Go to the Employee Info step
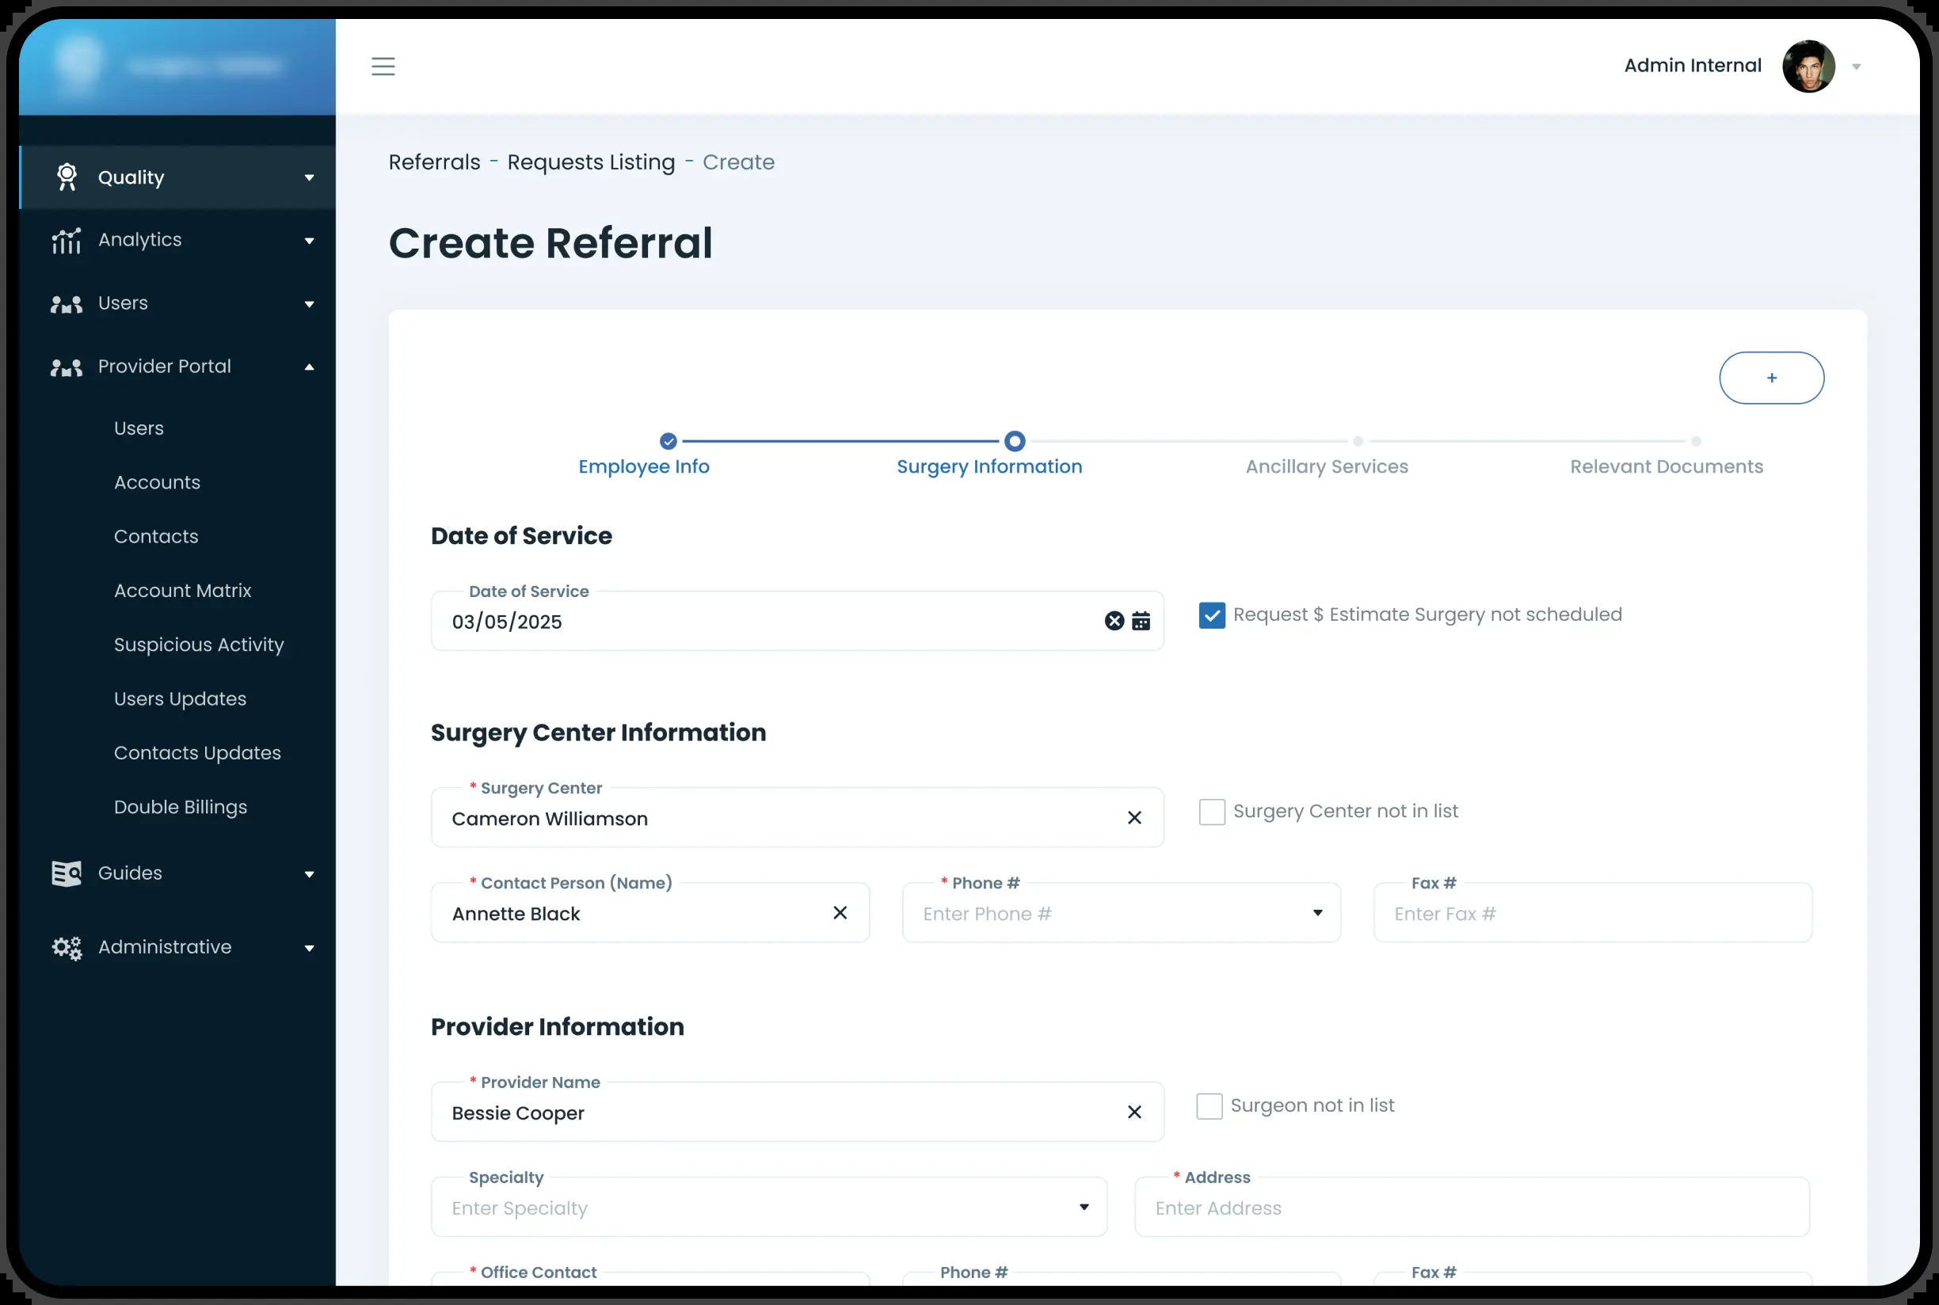The width and height of the screenshot is (1939, 1305). (x=643, y=466)
